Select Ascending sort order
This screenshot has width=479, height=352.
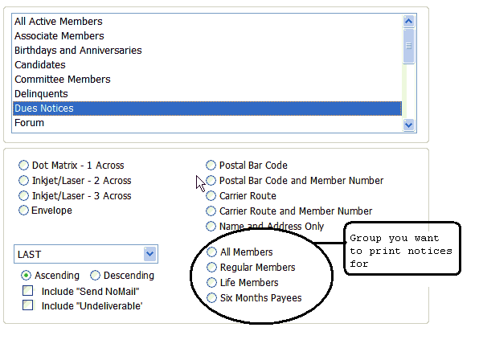coord(26,276)
